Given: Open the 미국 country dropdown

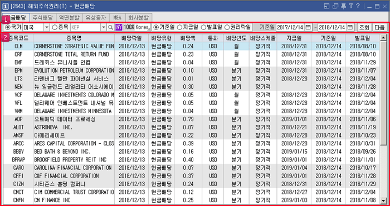Looking at the screenshot, I should pos(47,27).
